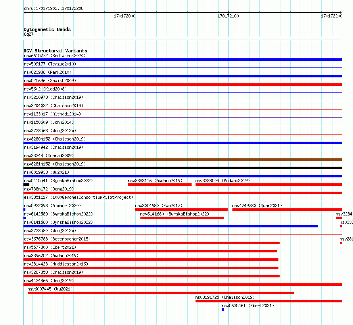Click nsv5415541 (ByrskaBishop2022) label

(58, 181)
